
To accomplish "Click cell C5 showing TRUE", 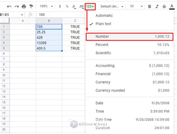I will 74,48.
